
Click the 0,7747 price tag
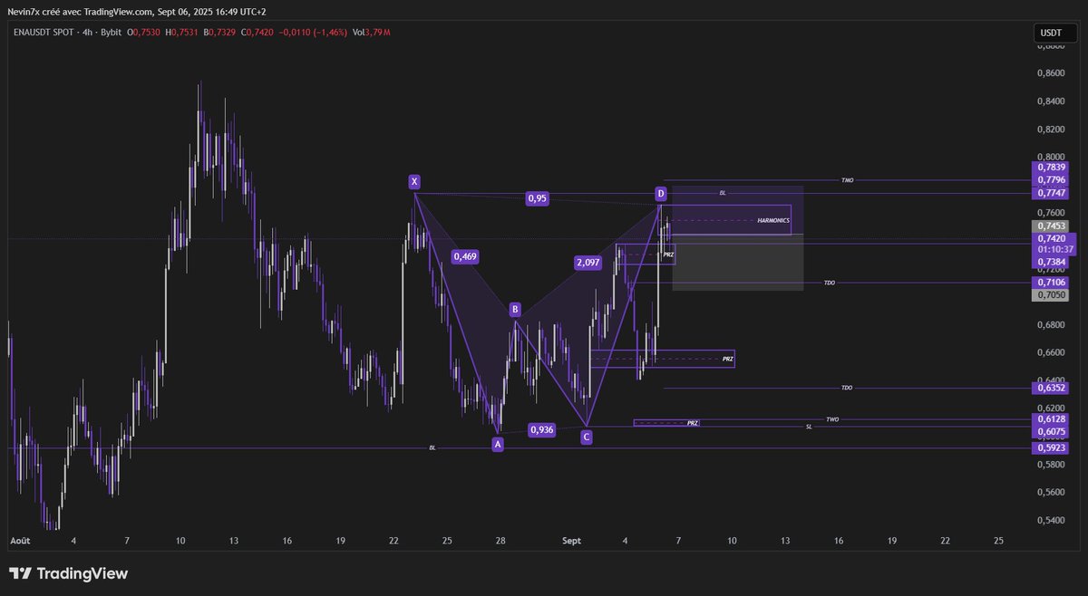[x=1051, y=194]
